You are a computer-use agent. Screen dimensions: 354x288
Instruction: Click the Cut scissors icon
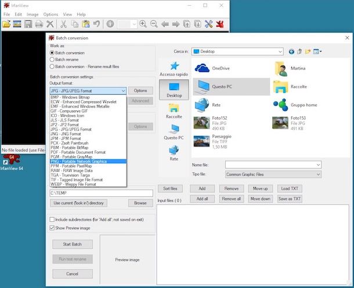(x=64, y=24)
